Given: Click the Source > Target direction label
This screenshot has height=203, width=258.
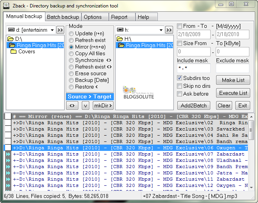Looking at the screenshot, I should click(x=90, y=97).
